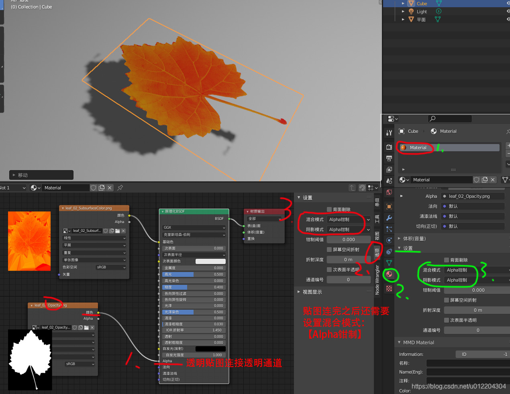
Task: Toggle 次表面半透明 checkbox in properties panel
Action: tap(447, 320)
